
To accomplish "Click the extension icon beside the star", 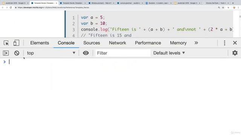I will pyautogui.click(x=229, y=7).
